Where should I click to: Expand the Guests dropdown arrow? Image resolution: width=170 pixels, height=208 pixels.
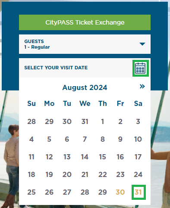click(142, 44)
